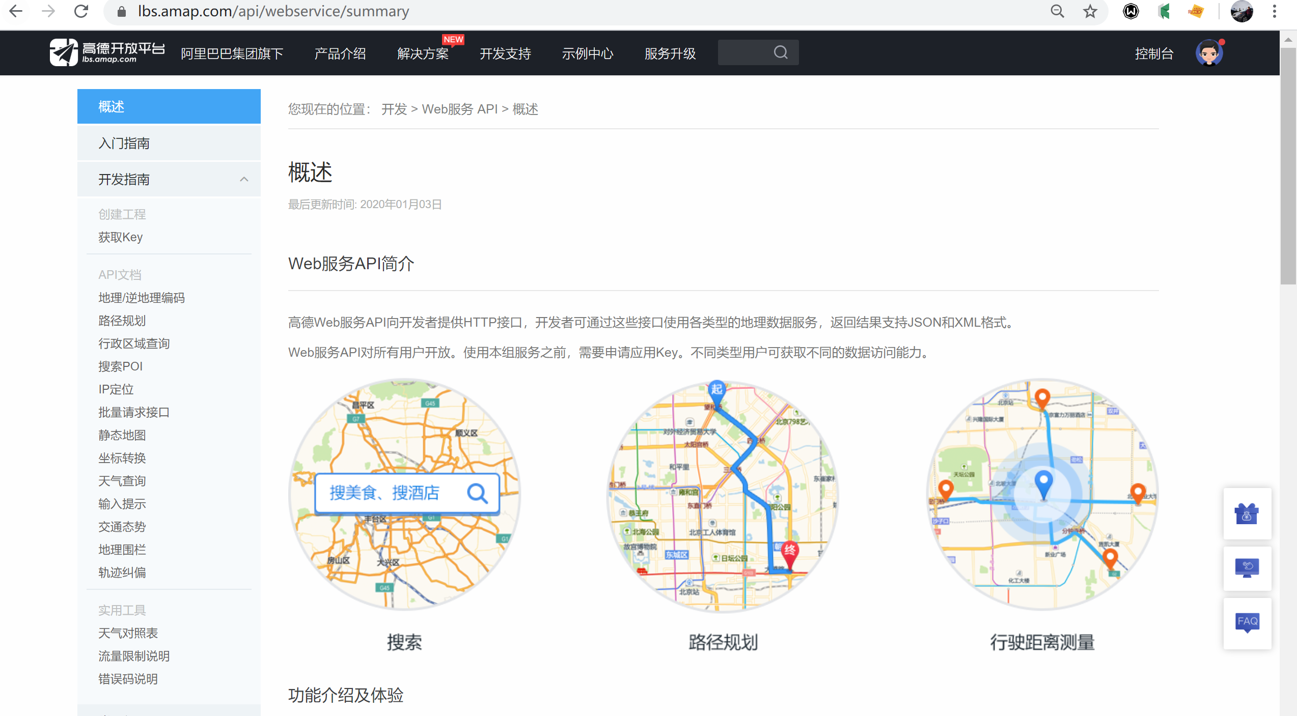Open the user avatar in site header
1297x716 pixels.
1209,53
